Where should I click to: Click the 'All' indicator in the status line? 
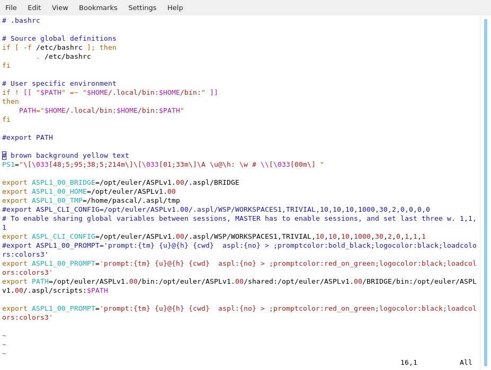(466, 363)
